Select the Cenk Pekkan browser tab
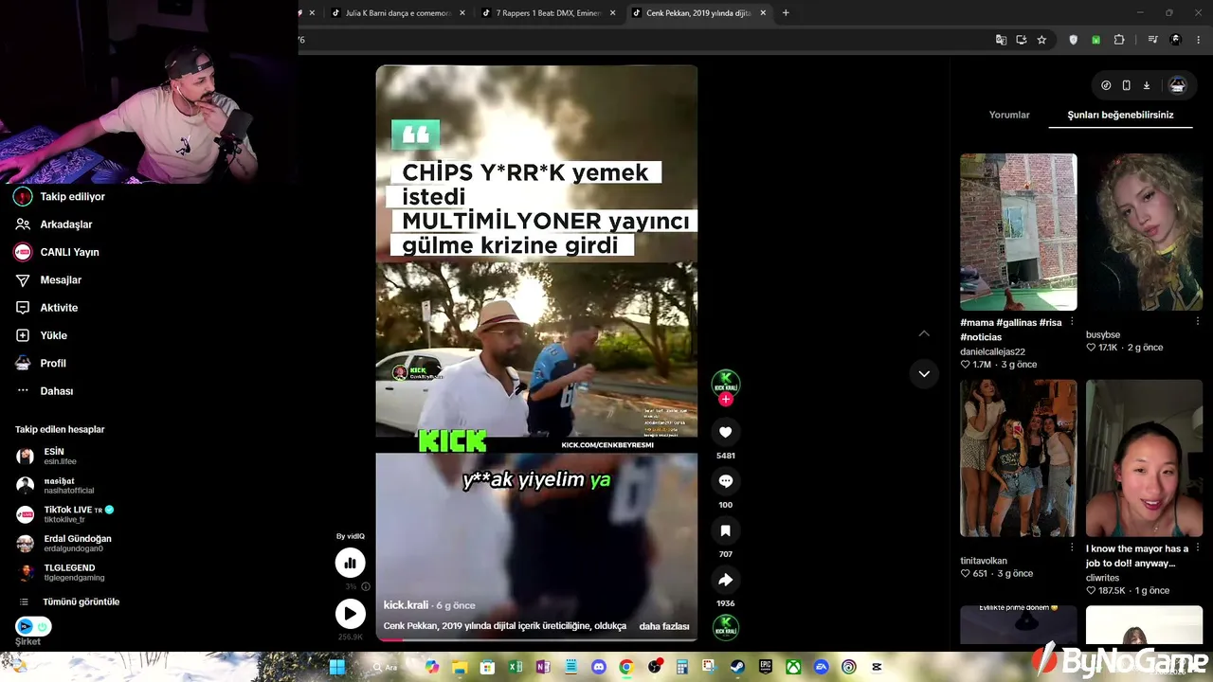The image size is (1213, 682). coord(698,13)
